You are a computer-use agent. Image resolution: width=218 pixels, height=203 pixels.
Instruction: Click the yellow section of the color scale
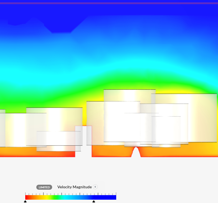(x=44, y=197)
